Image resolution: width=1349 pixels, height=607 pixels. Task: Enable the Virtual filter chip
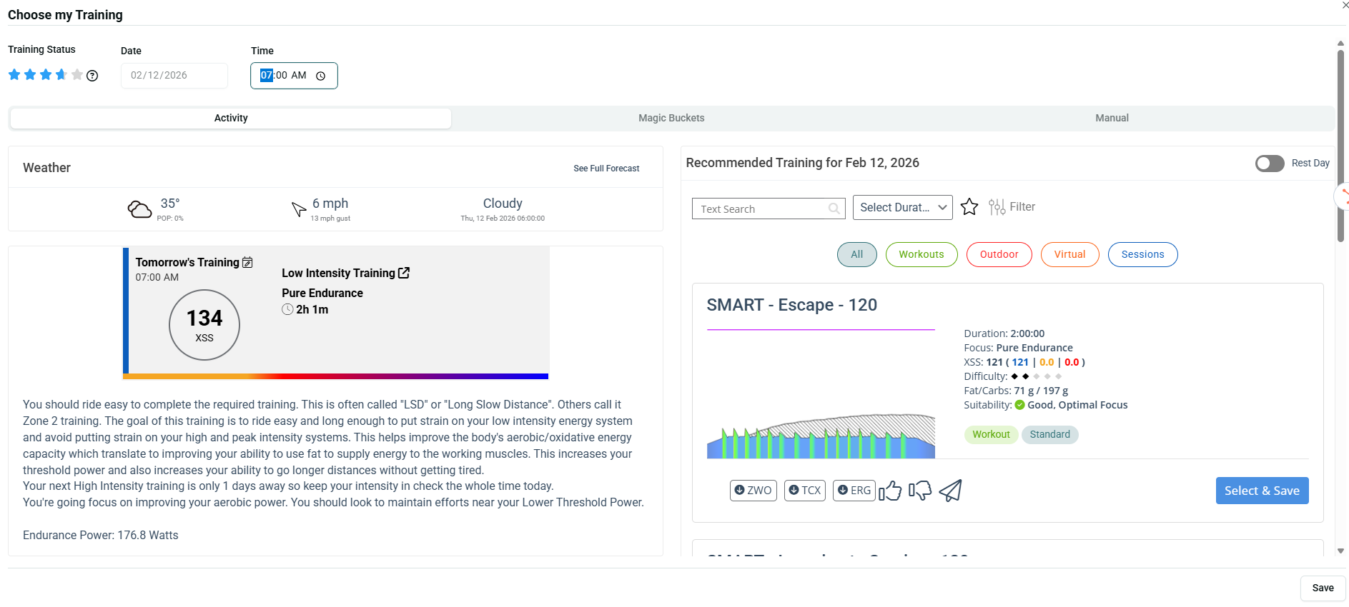coord(1069,255)
